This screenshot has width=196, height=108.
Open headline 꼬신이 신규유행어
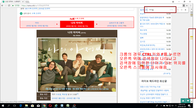tap(155, 94)
